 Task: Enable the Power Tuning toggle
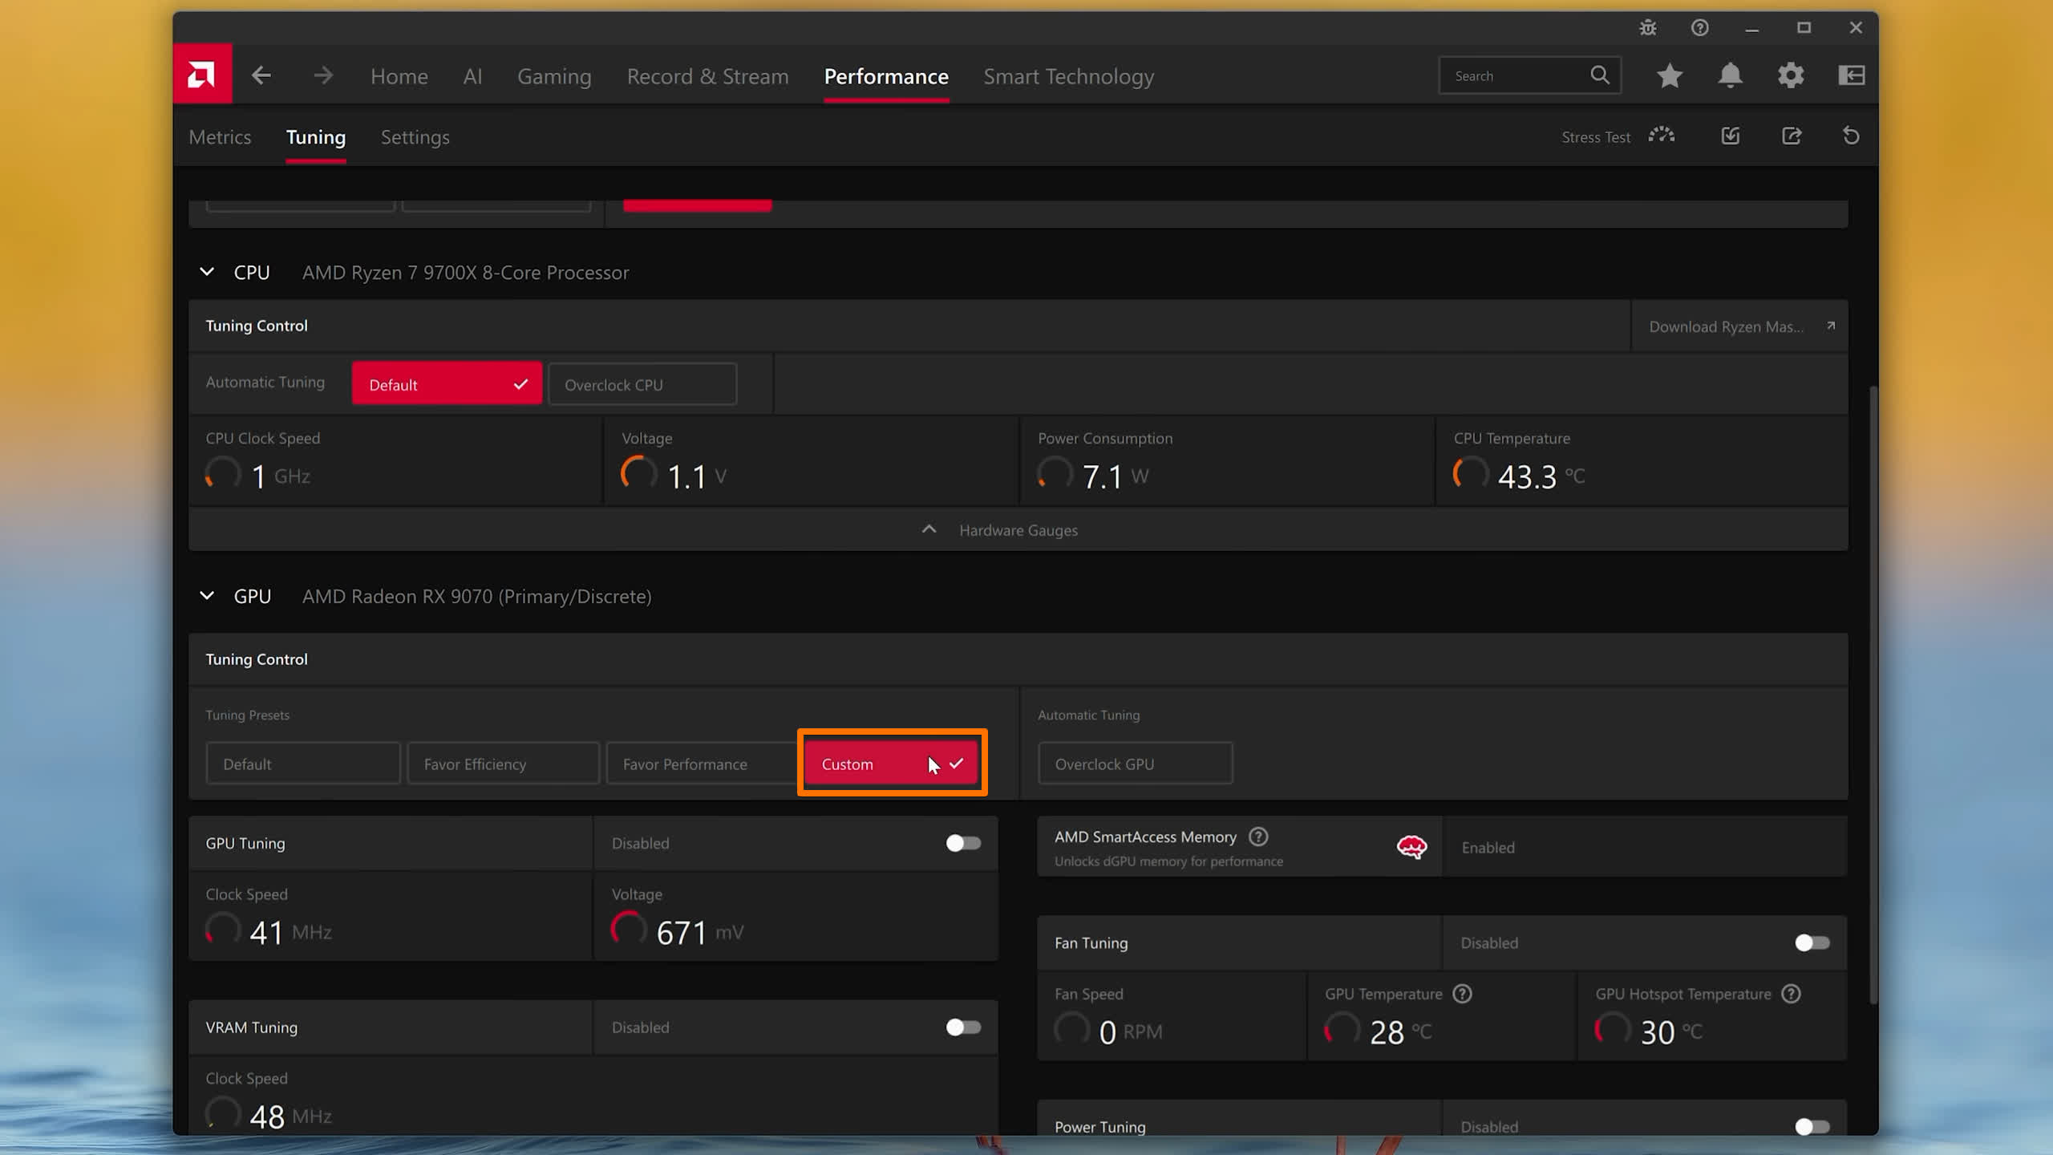1812,1126
